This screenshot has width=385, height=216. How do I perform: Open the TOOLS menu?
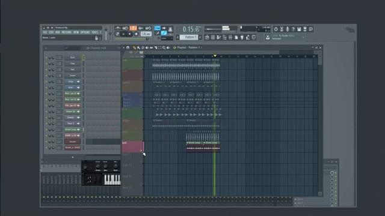click(95, 32)
